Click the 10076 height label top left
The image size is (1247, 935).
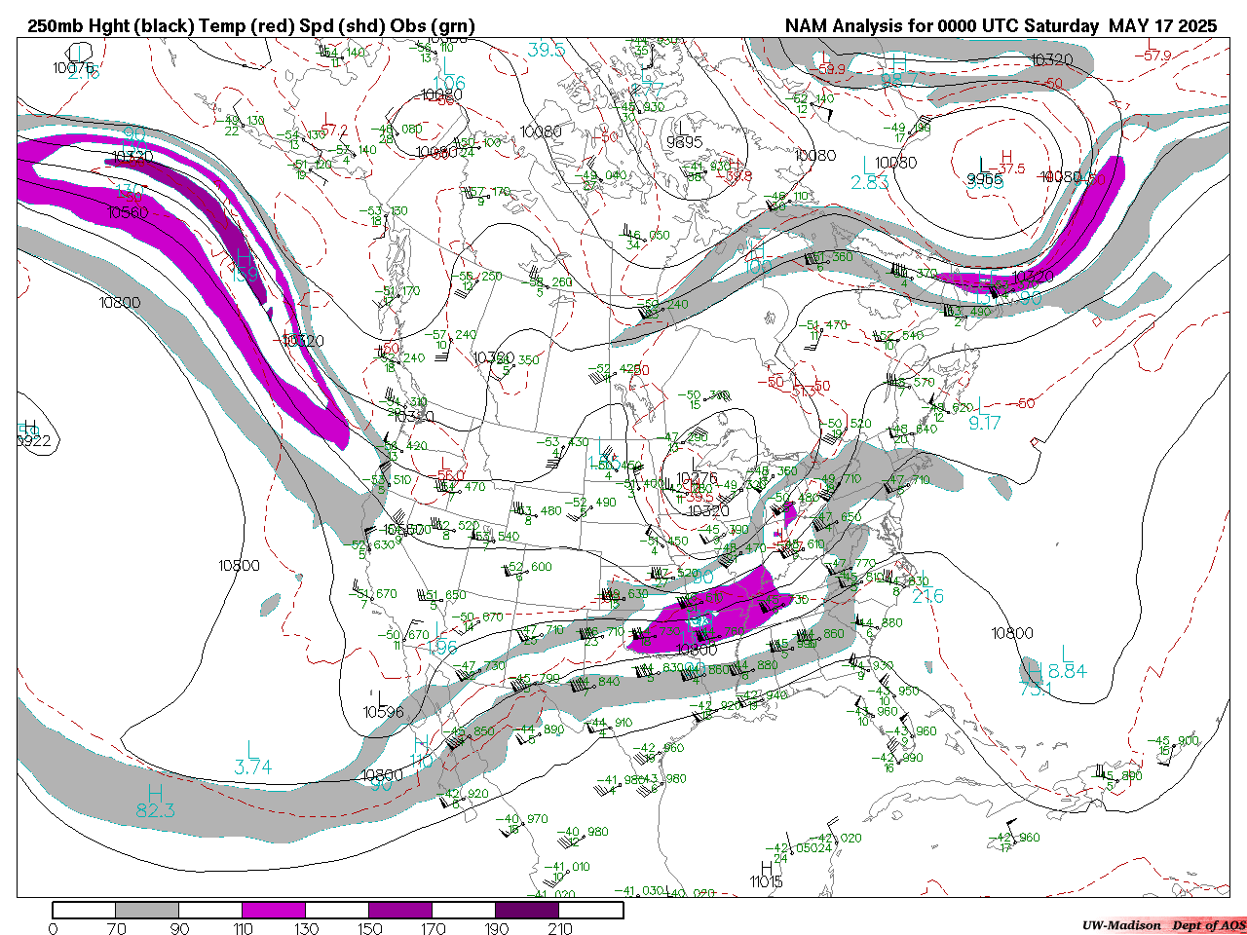(x=74, y=67)
